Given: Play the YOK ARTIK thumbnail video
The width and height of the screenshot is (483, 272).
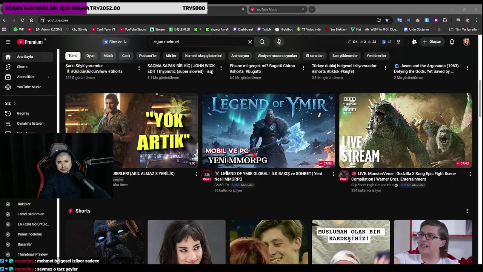Looking at the screenshot, I should [132, 130].
